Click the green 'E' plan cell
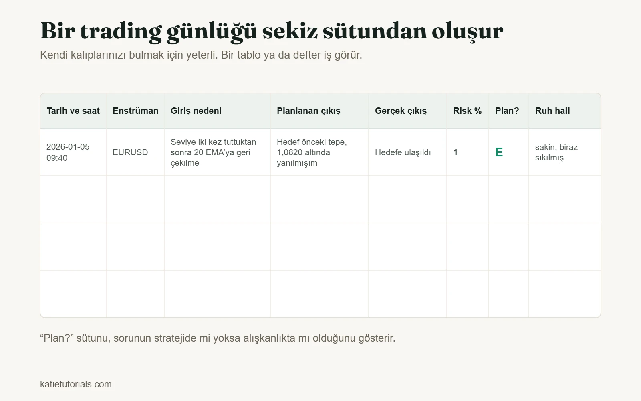The width and height of the screenshot is (641, 401). pyautogui.click(x=509, y=152)
